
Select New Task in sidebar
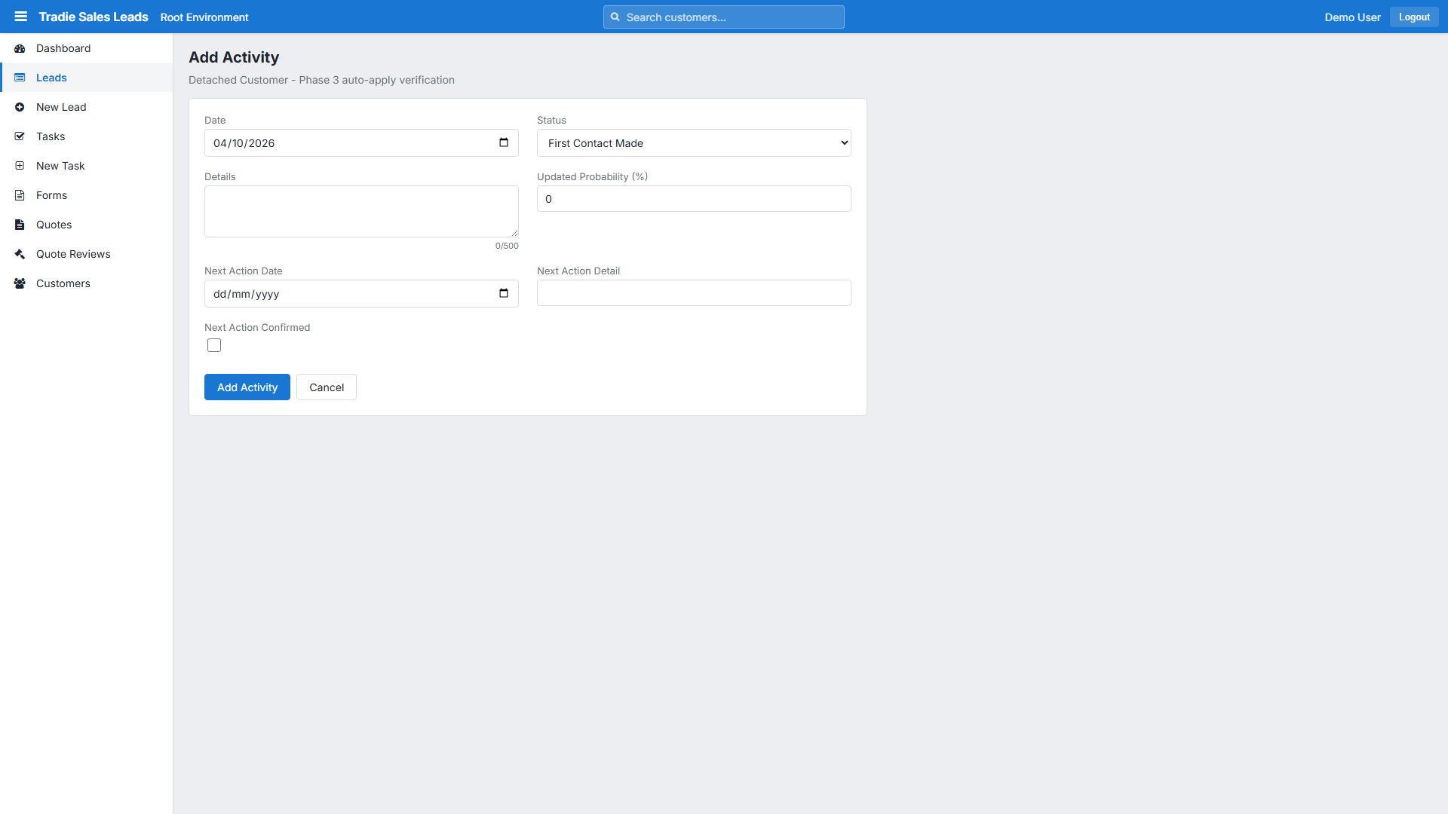(x=87, y=166)
